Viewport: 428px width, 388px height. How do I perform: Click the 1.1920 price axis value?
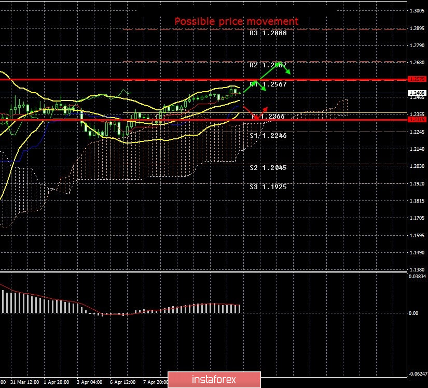click(x=417, y=184)
